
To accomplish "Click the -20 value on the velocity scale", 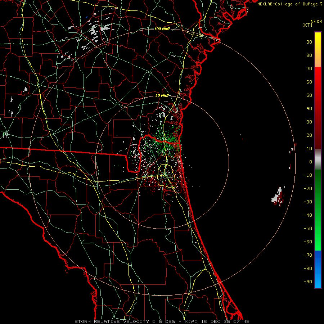I will [308, 188].
